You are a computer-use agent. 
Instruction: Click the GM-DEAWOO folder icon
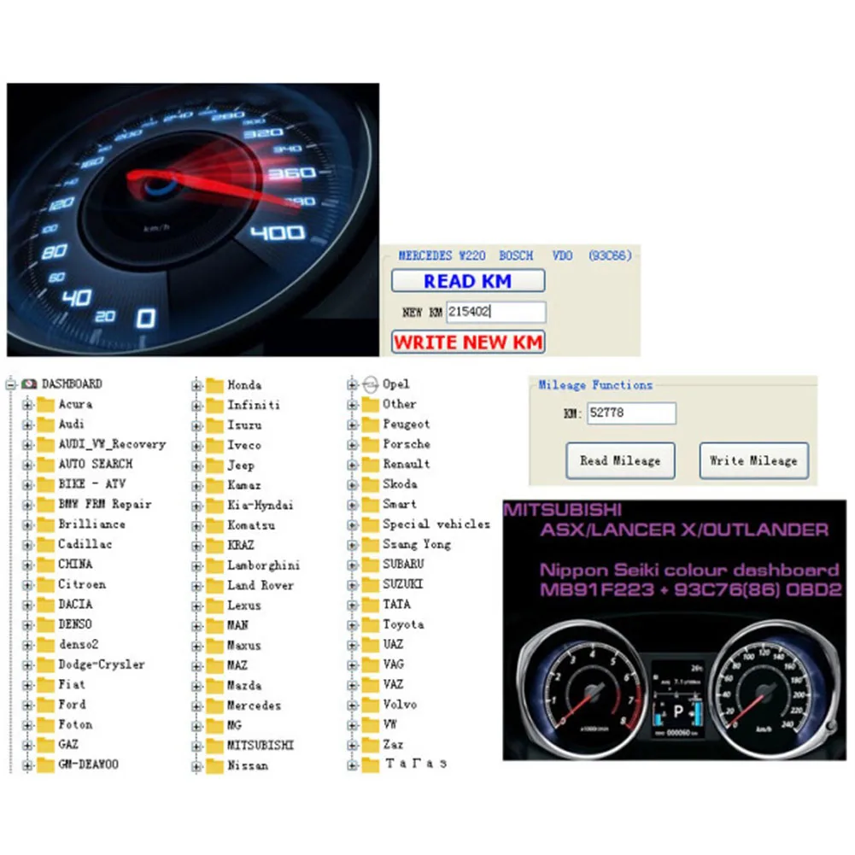click(45, 765)
